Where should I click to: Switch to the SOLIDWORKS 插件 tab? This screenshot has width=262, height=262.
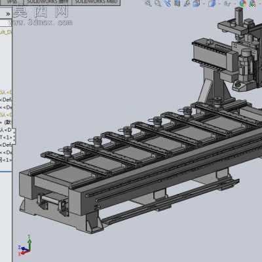pos(48,2)
